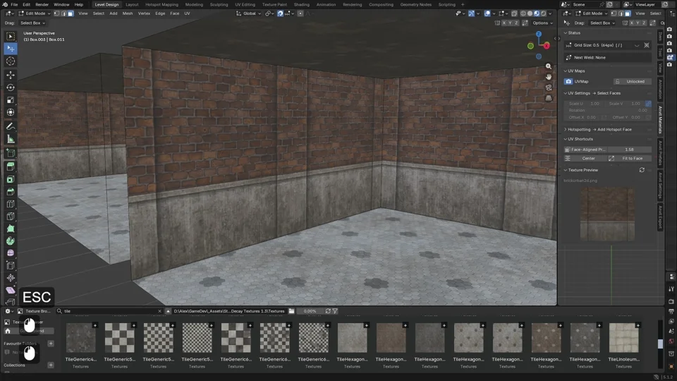The width and height of the screenshot is (677, 381).
Task: Expand the Hotspotting section
Action: 566,129
